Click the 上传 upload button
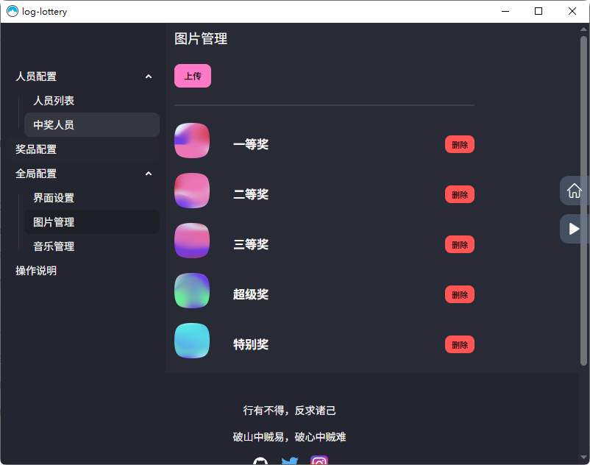The image size is (590, 465). pyautogui.click(x=192, y=76)
